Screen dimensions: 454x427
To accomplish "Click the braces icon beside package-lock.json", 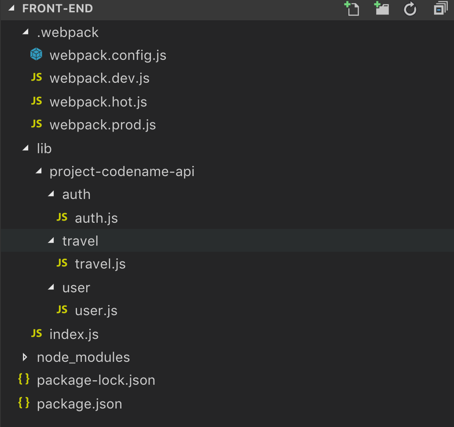I will [24, 379].
